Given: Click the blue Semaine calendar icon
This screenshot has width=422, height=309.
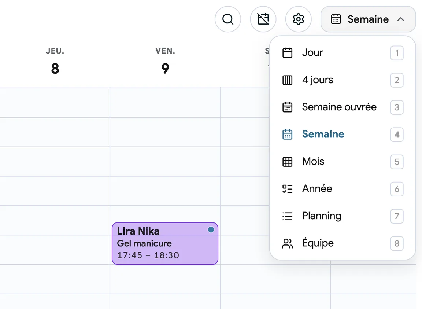Looking at the screenshot, I should tap(287, 135).
